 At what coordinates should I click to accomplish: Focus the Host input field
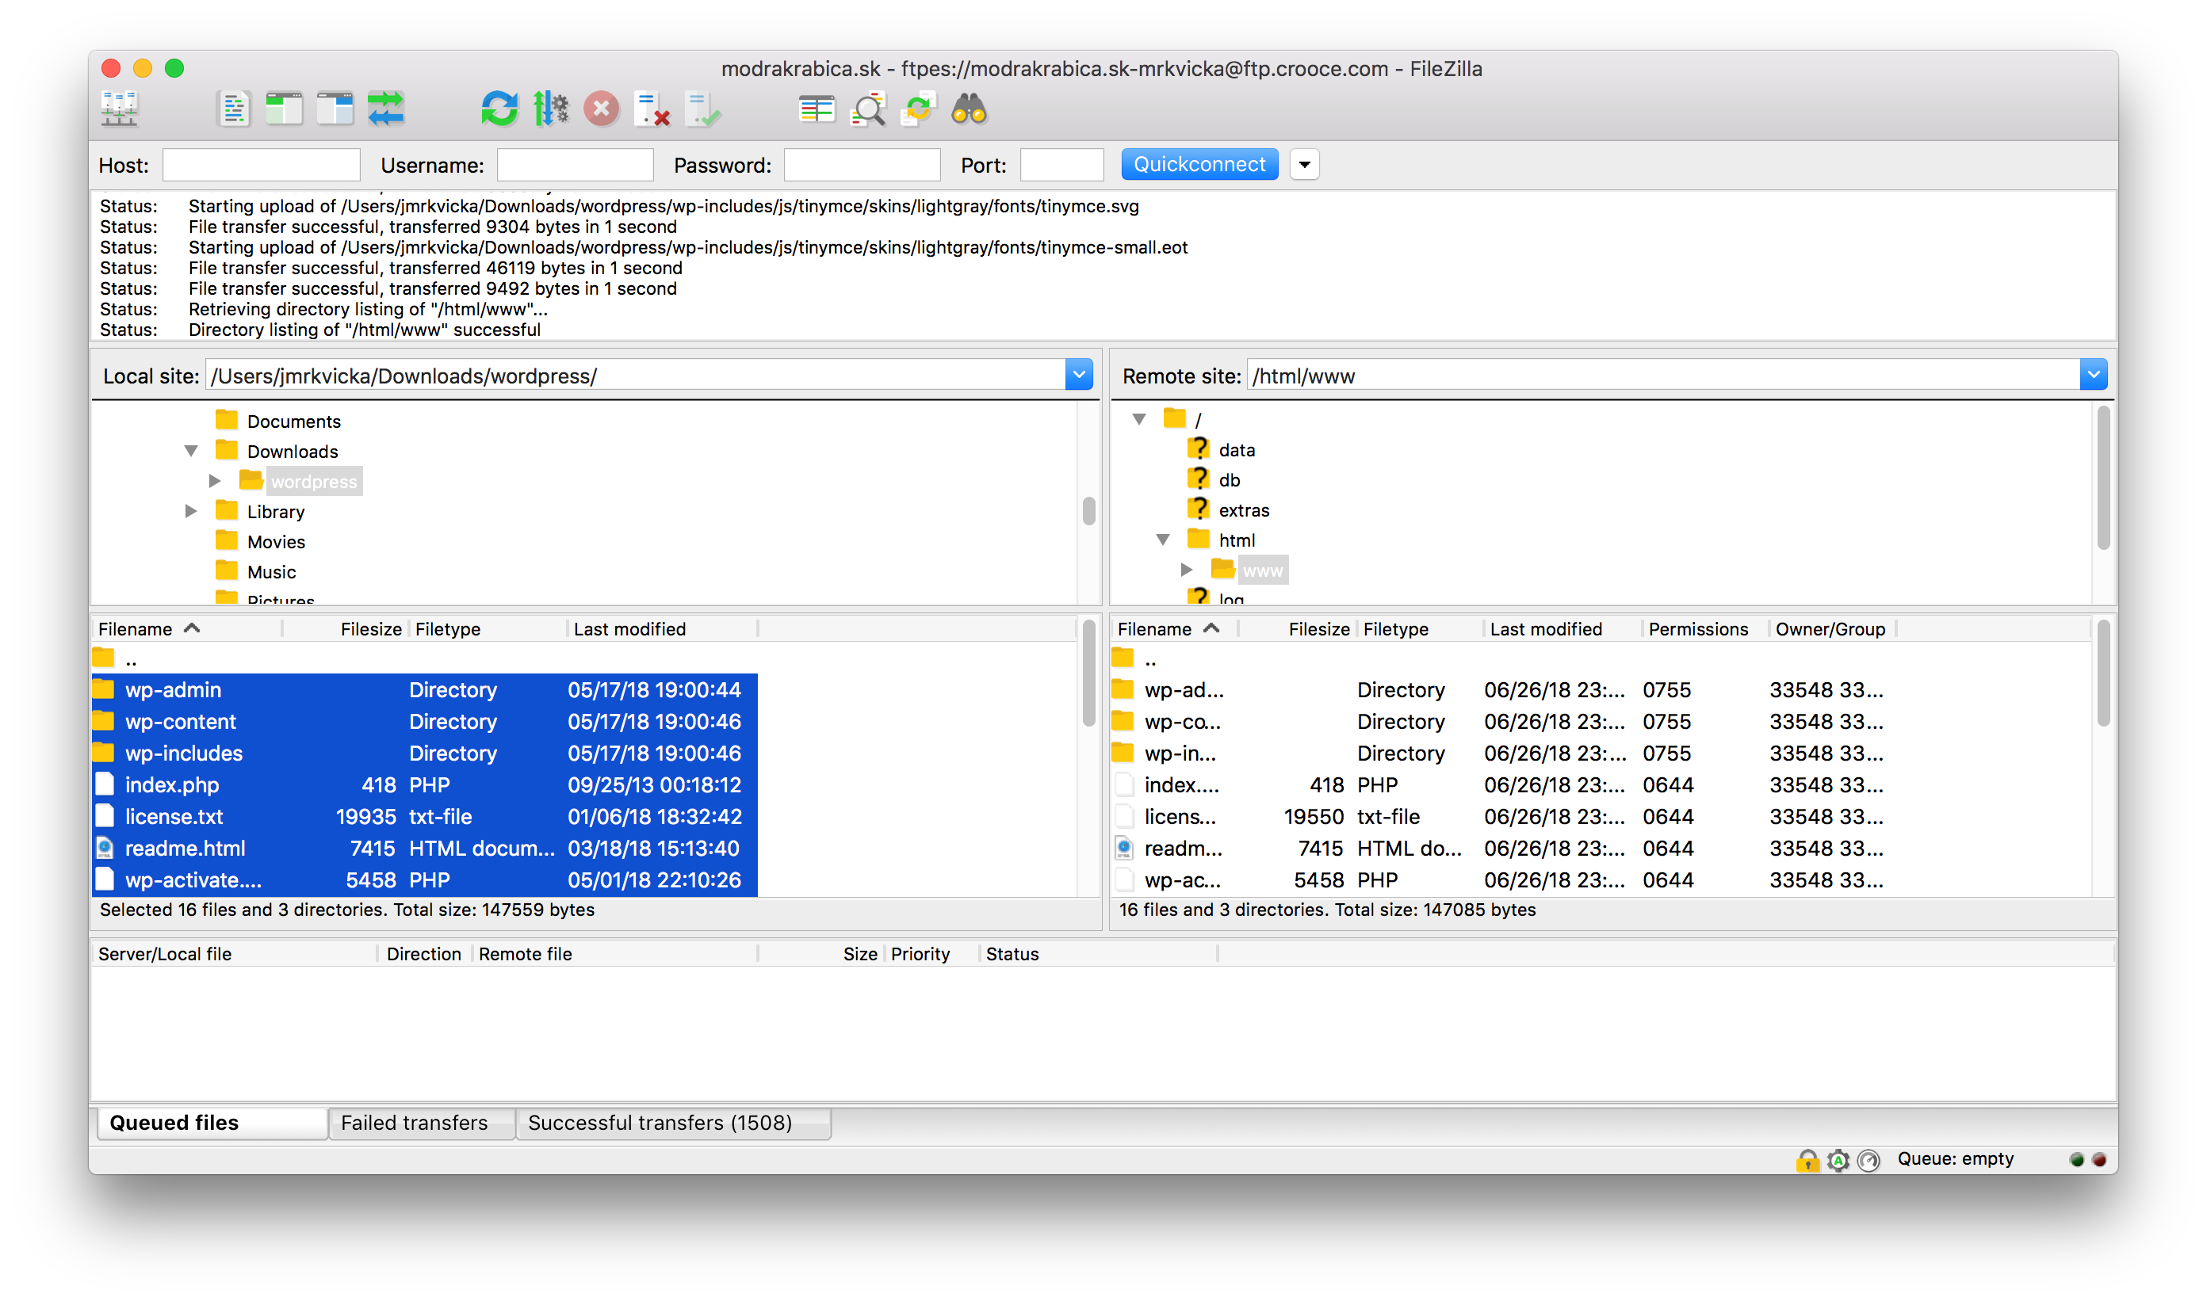(x=262, y=165)
